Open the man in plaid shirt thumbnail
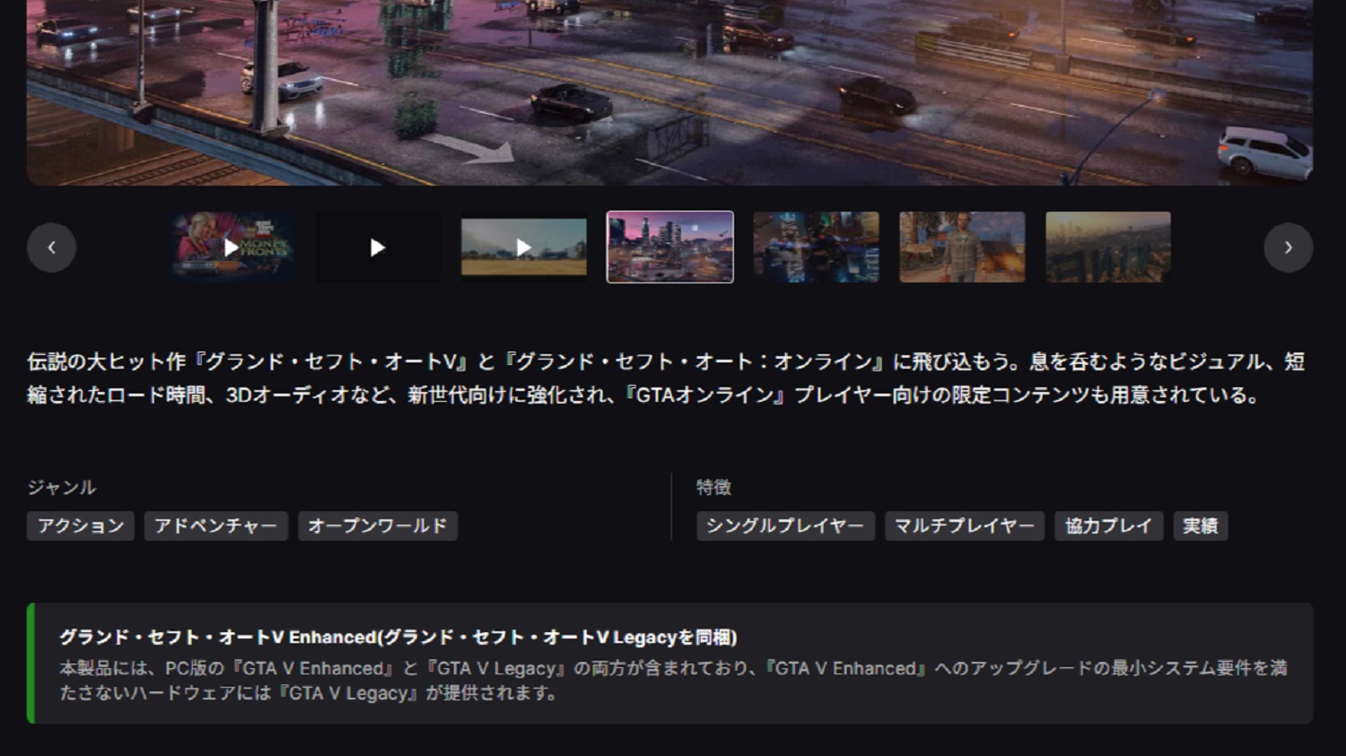 click(x=963, y=248)
